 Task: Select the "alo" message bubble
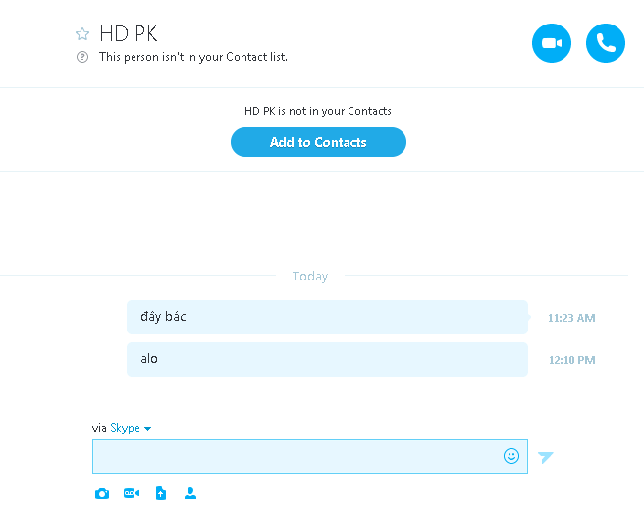point(327,359)
